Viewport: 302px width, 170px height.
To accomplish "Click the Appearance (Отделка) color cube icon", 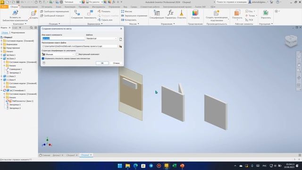I will 195,13.
